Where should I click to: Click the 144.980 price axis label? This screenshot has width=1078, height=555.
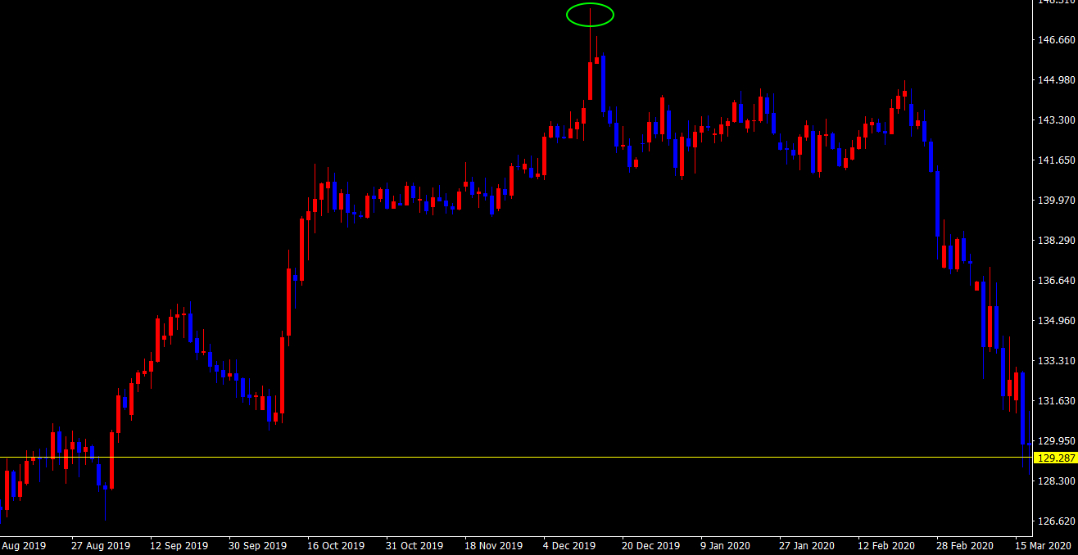[x=1055, y=80]
